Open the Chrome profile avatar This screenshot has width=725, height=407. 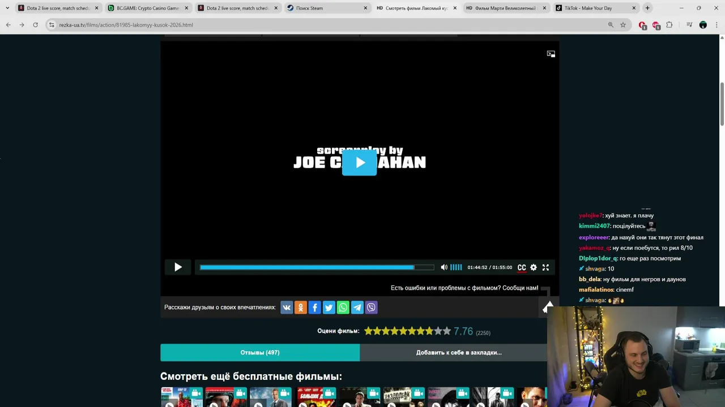point(703,25)
